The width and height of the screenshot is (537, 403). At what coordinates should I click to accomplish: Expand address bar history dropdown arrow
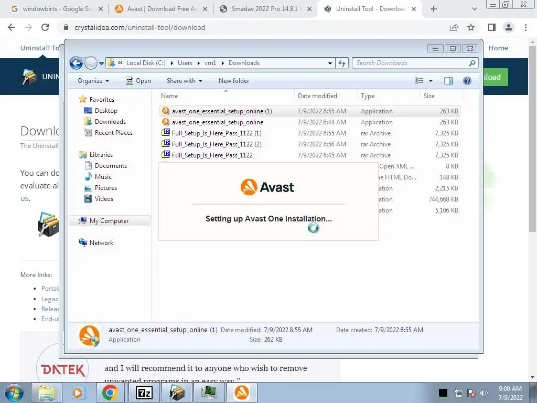(x=330, y=63)
